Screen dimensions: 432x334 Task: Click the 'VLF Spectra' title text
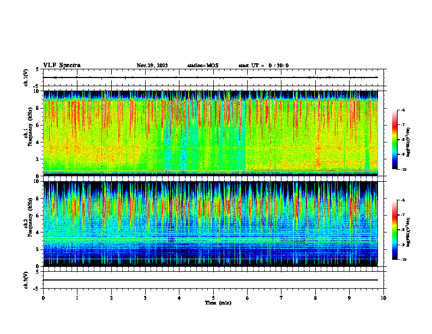[62, 65]
